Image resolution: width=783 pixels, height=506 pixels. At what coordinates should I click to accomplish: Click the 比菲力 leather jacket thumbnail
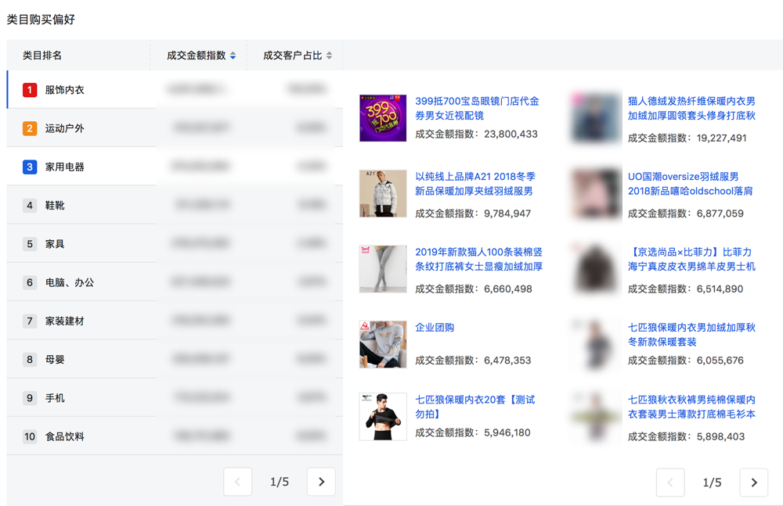click(595, 269)
